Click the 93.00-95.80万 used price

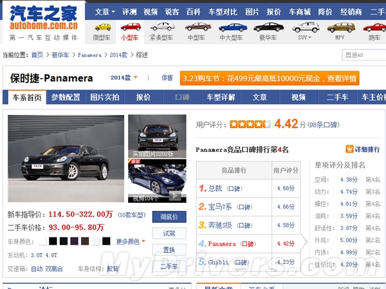point(77,227)
